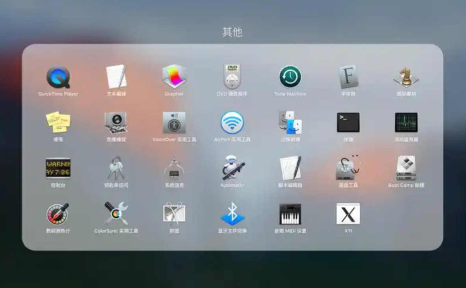Launch 迁移助理 (Migration Assistant)
This screenshot has width=466, height=288.
[290, 123]
